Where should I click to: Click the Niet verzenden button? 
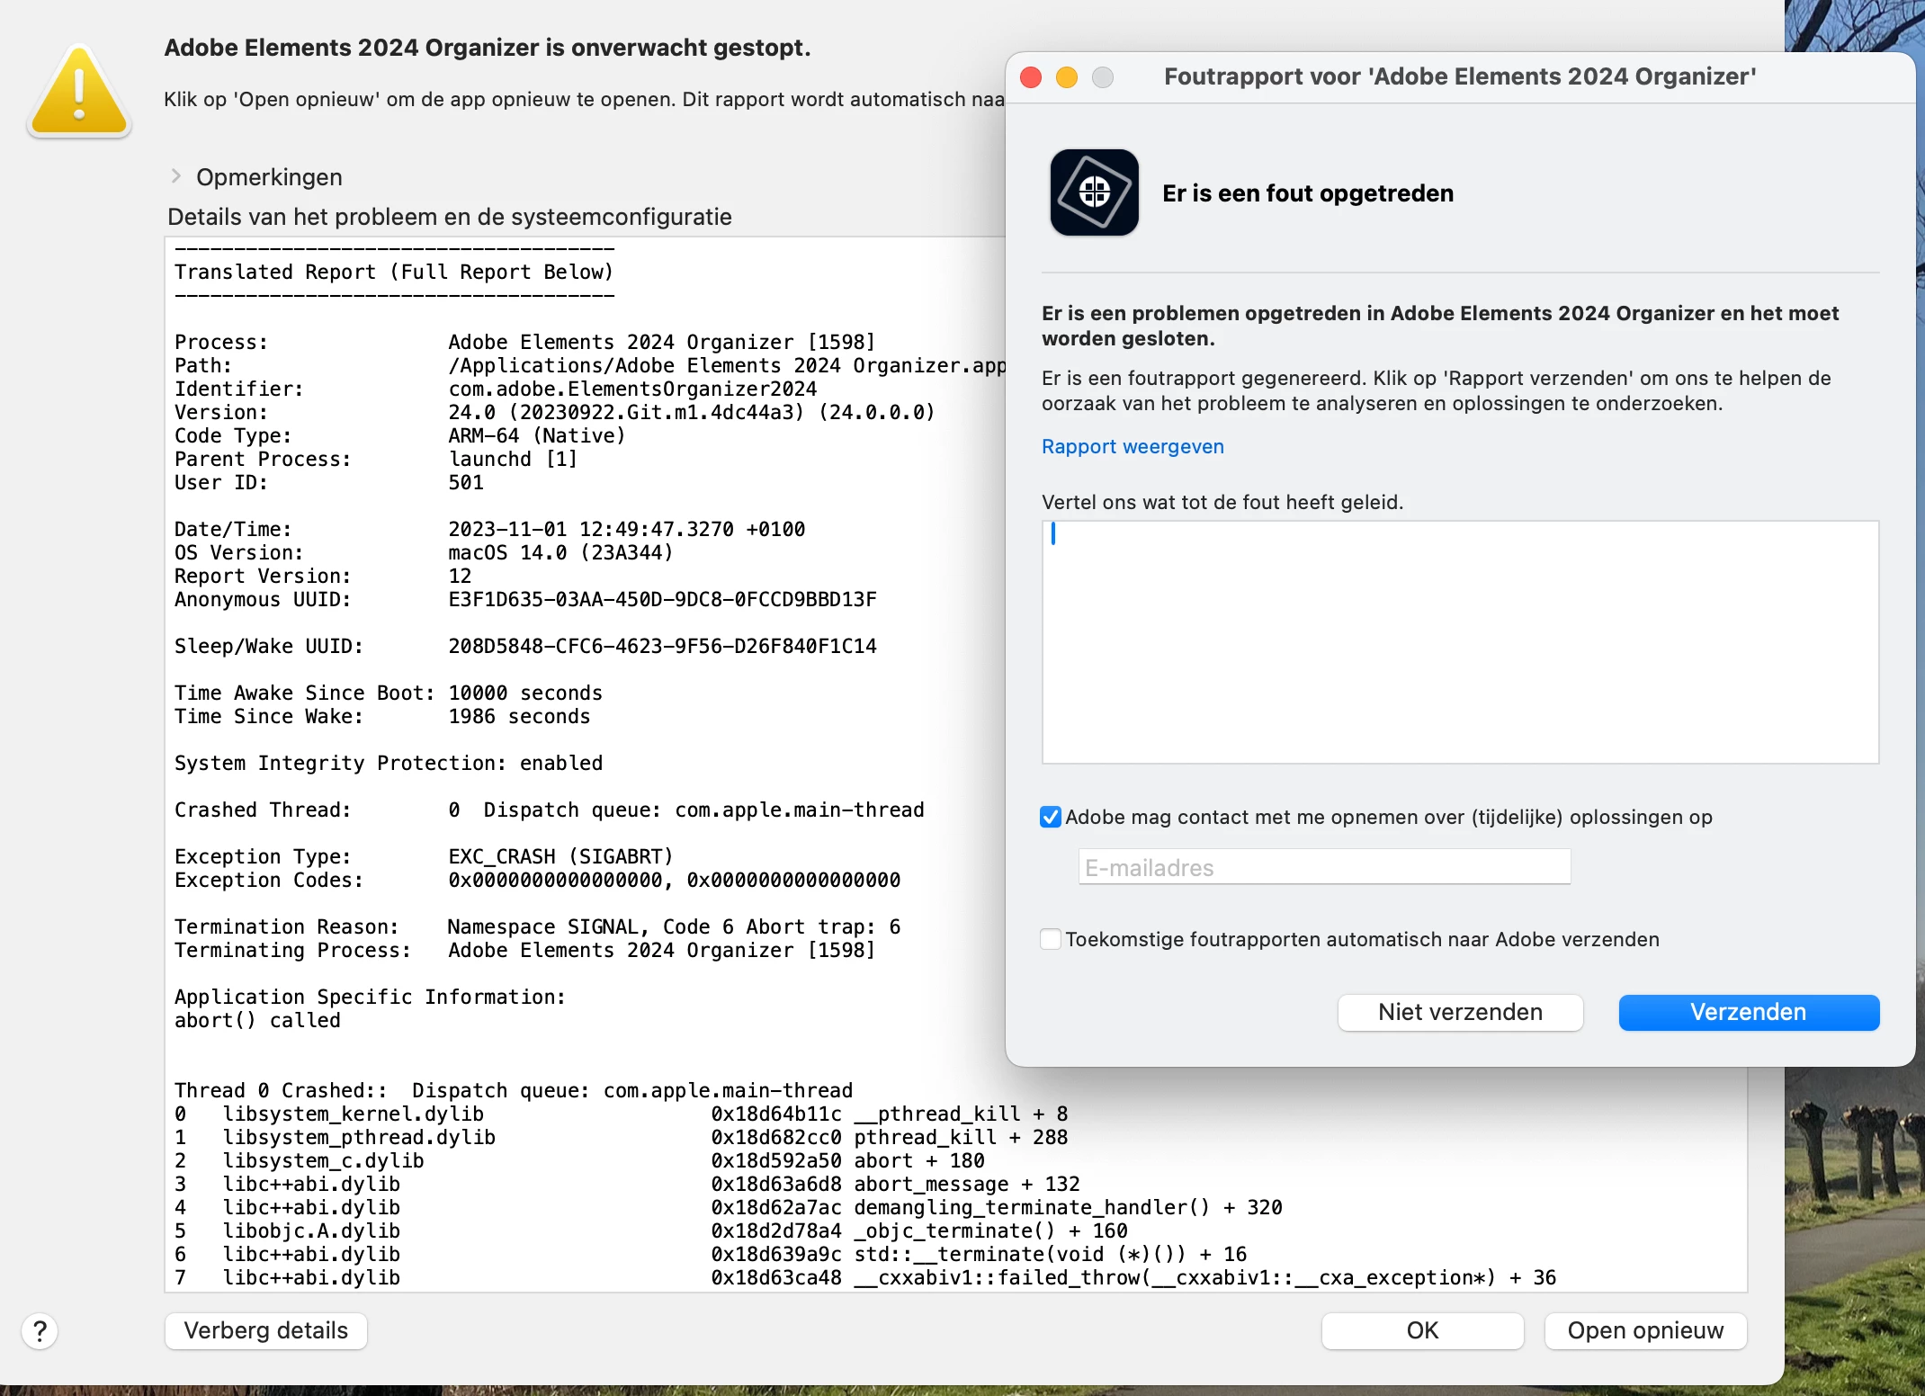pos(1459,1012)
